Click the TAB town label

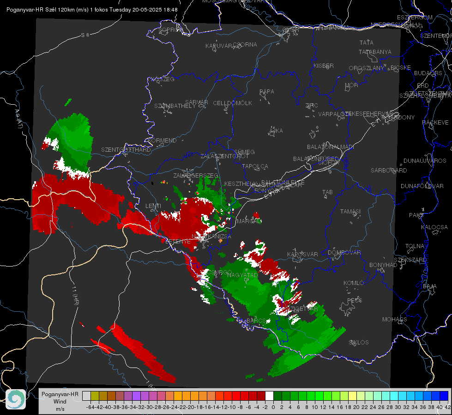[x=327, y=192]
